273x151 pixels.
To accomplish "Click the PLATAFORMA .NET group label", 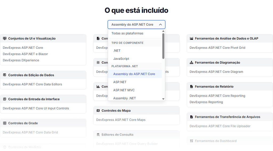I will click(125, 66).
